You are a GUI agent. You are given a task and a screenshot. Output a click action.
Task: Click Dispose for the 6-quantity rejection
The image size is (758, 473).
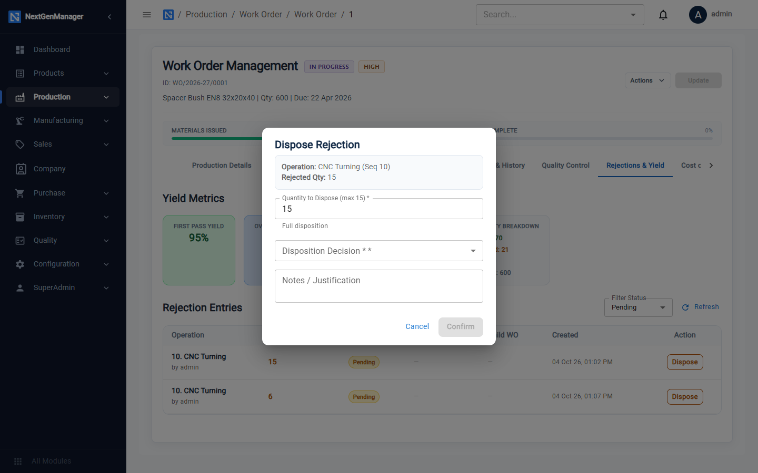point(685,397)
